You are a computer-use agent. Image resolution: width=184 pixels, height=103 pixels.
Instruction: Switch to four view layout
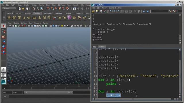pos(4,75)
